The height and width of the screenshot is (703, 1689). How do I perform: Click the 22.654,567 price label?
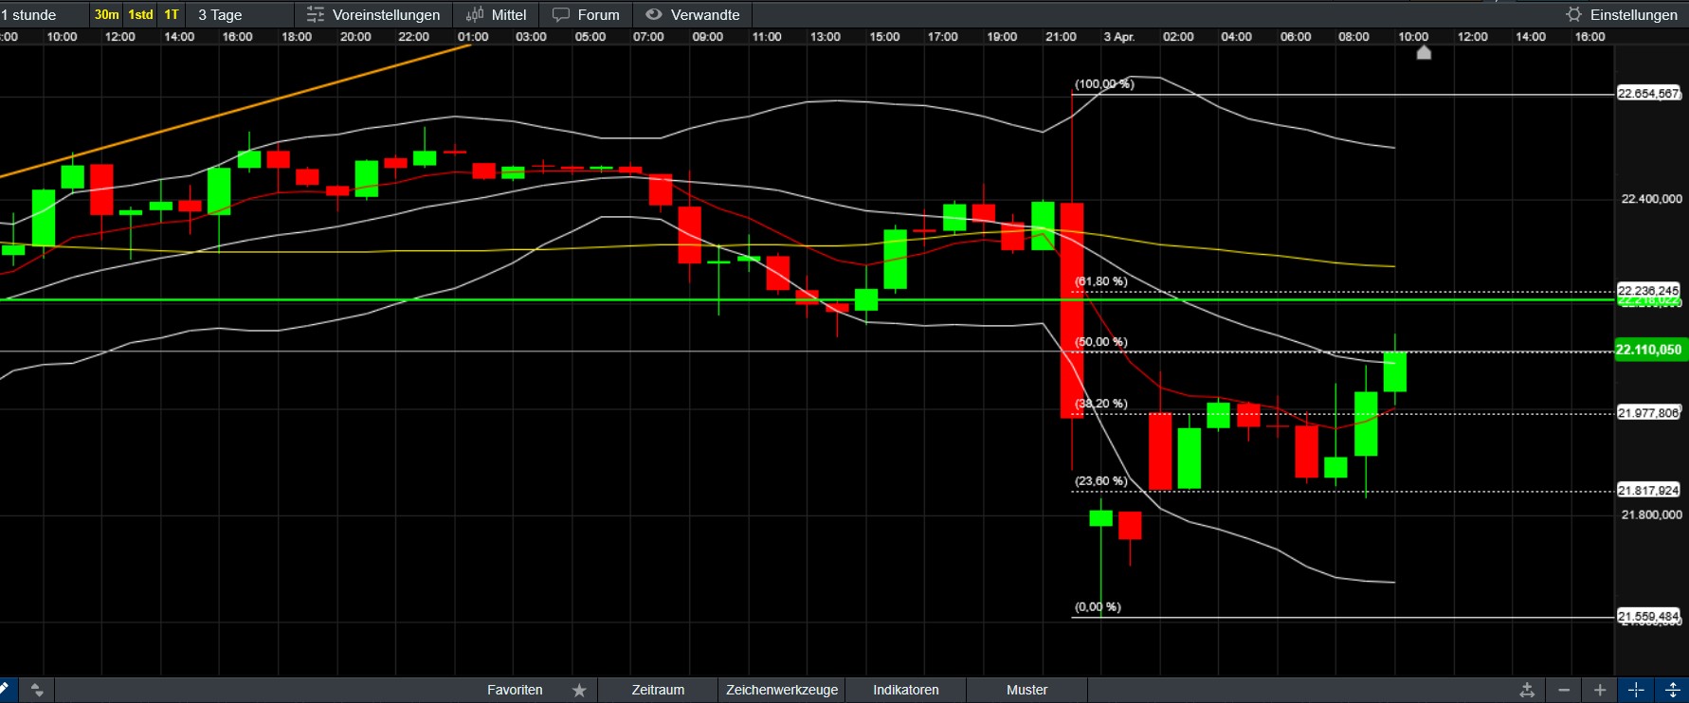(1648, 94)
